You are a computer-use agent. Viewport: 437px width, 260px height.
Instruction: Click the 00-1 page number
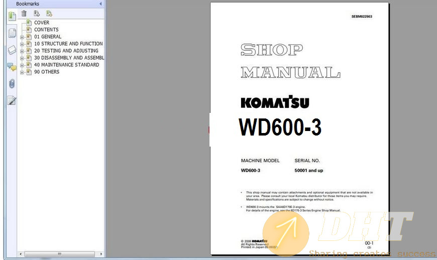point(369,243)
